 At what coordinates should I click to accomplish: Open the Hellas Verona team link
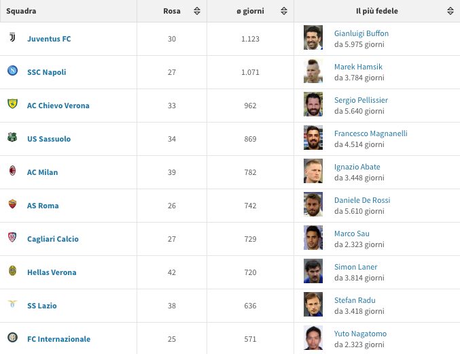pyautogui.click(x=52, y=272)
